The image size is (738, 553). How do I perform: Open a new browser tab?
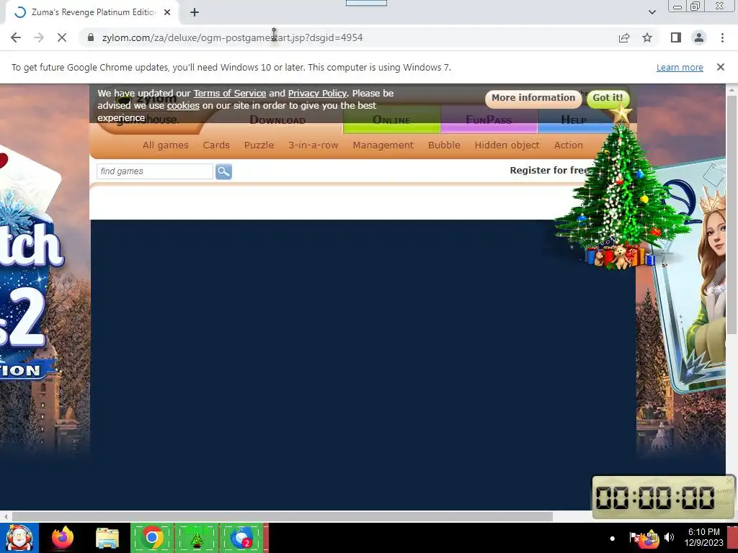195,12
